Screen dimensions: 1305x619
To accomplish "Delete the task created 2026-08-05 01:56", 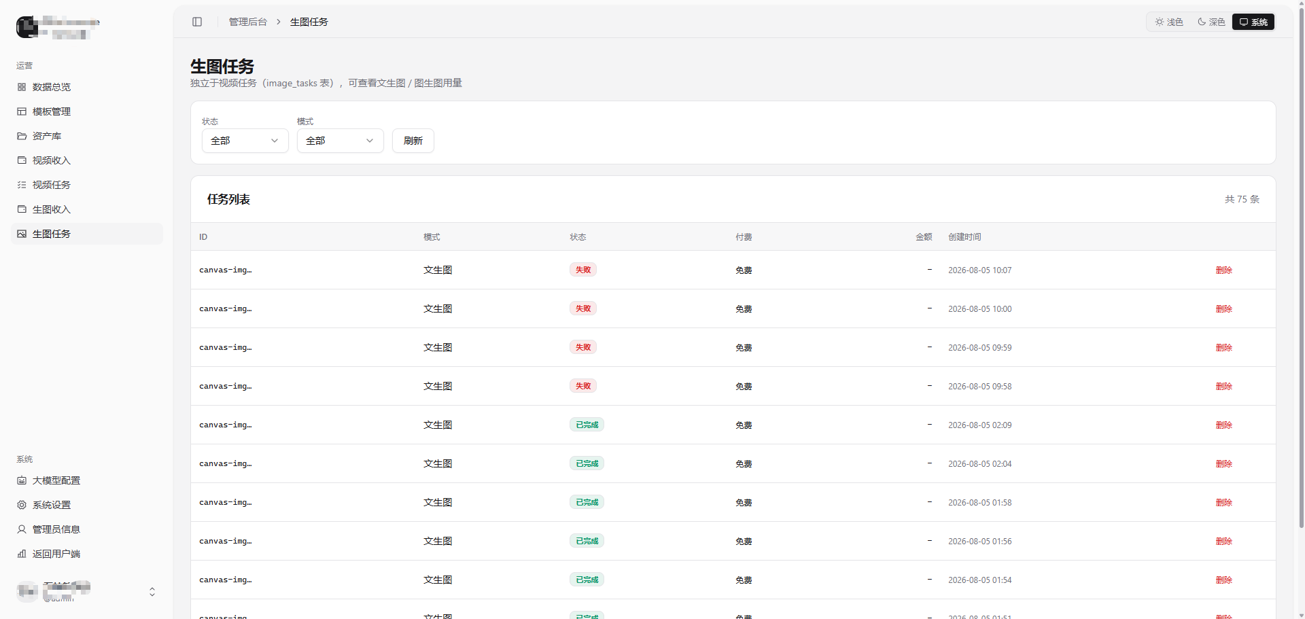I will 1224,541.
